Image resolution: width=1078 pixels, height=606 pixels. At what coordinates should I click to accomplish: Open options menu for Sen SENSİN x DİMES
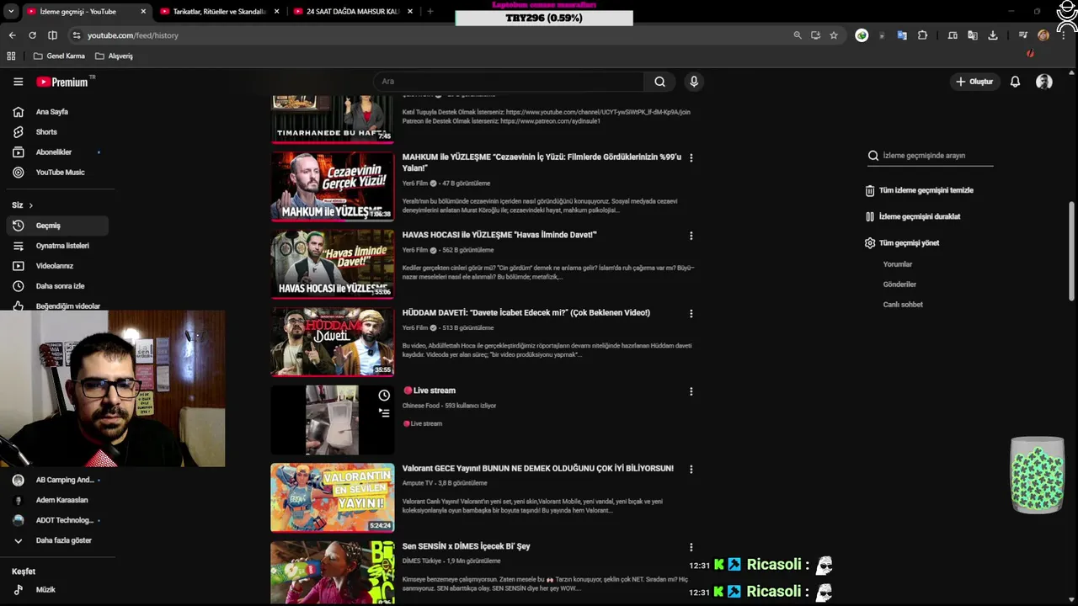tap(691, 547)
